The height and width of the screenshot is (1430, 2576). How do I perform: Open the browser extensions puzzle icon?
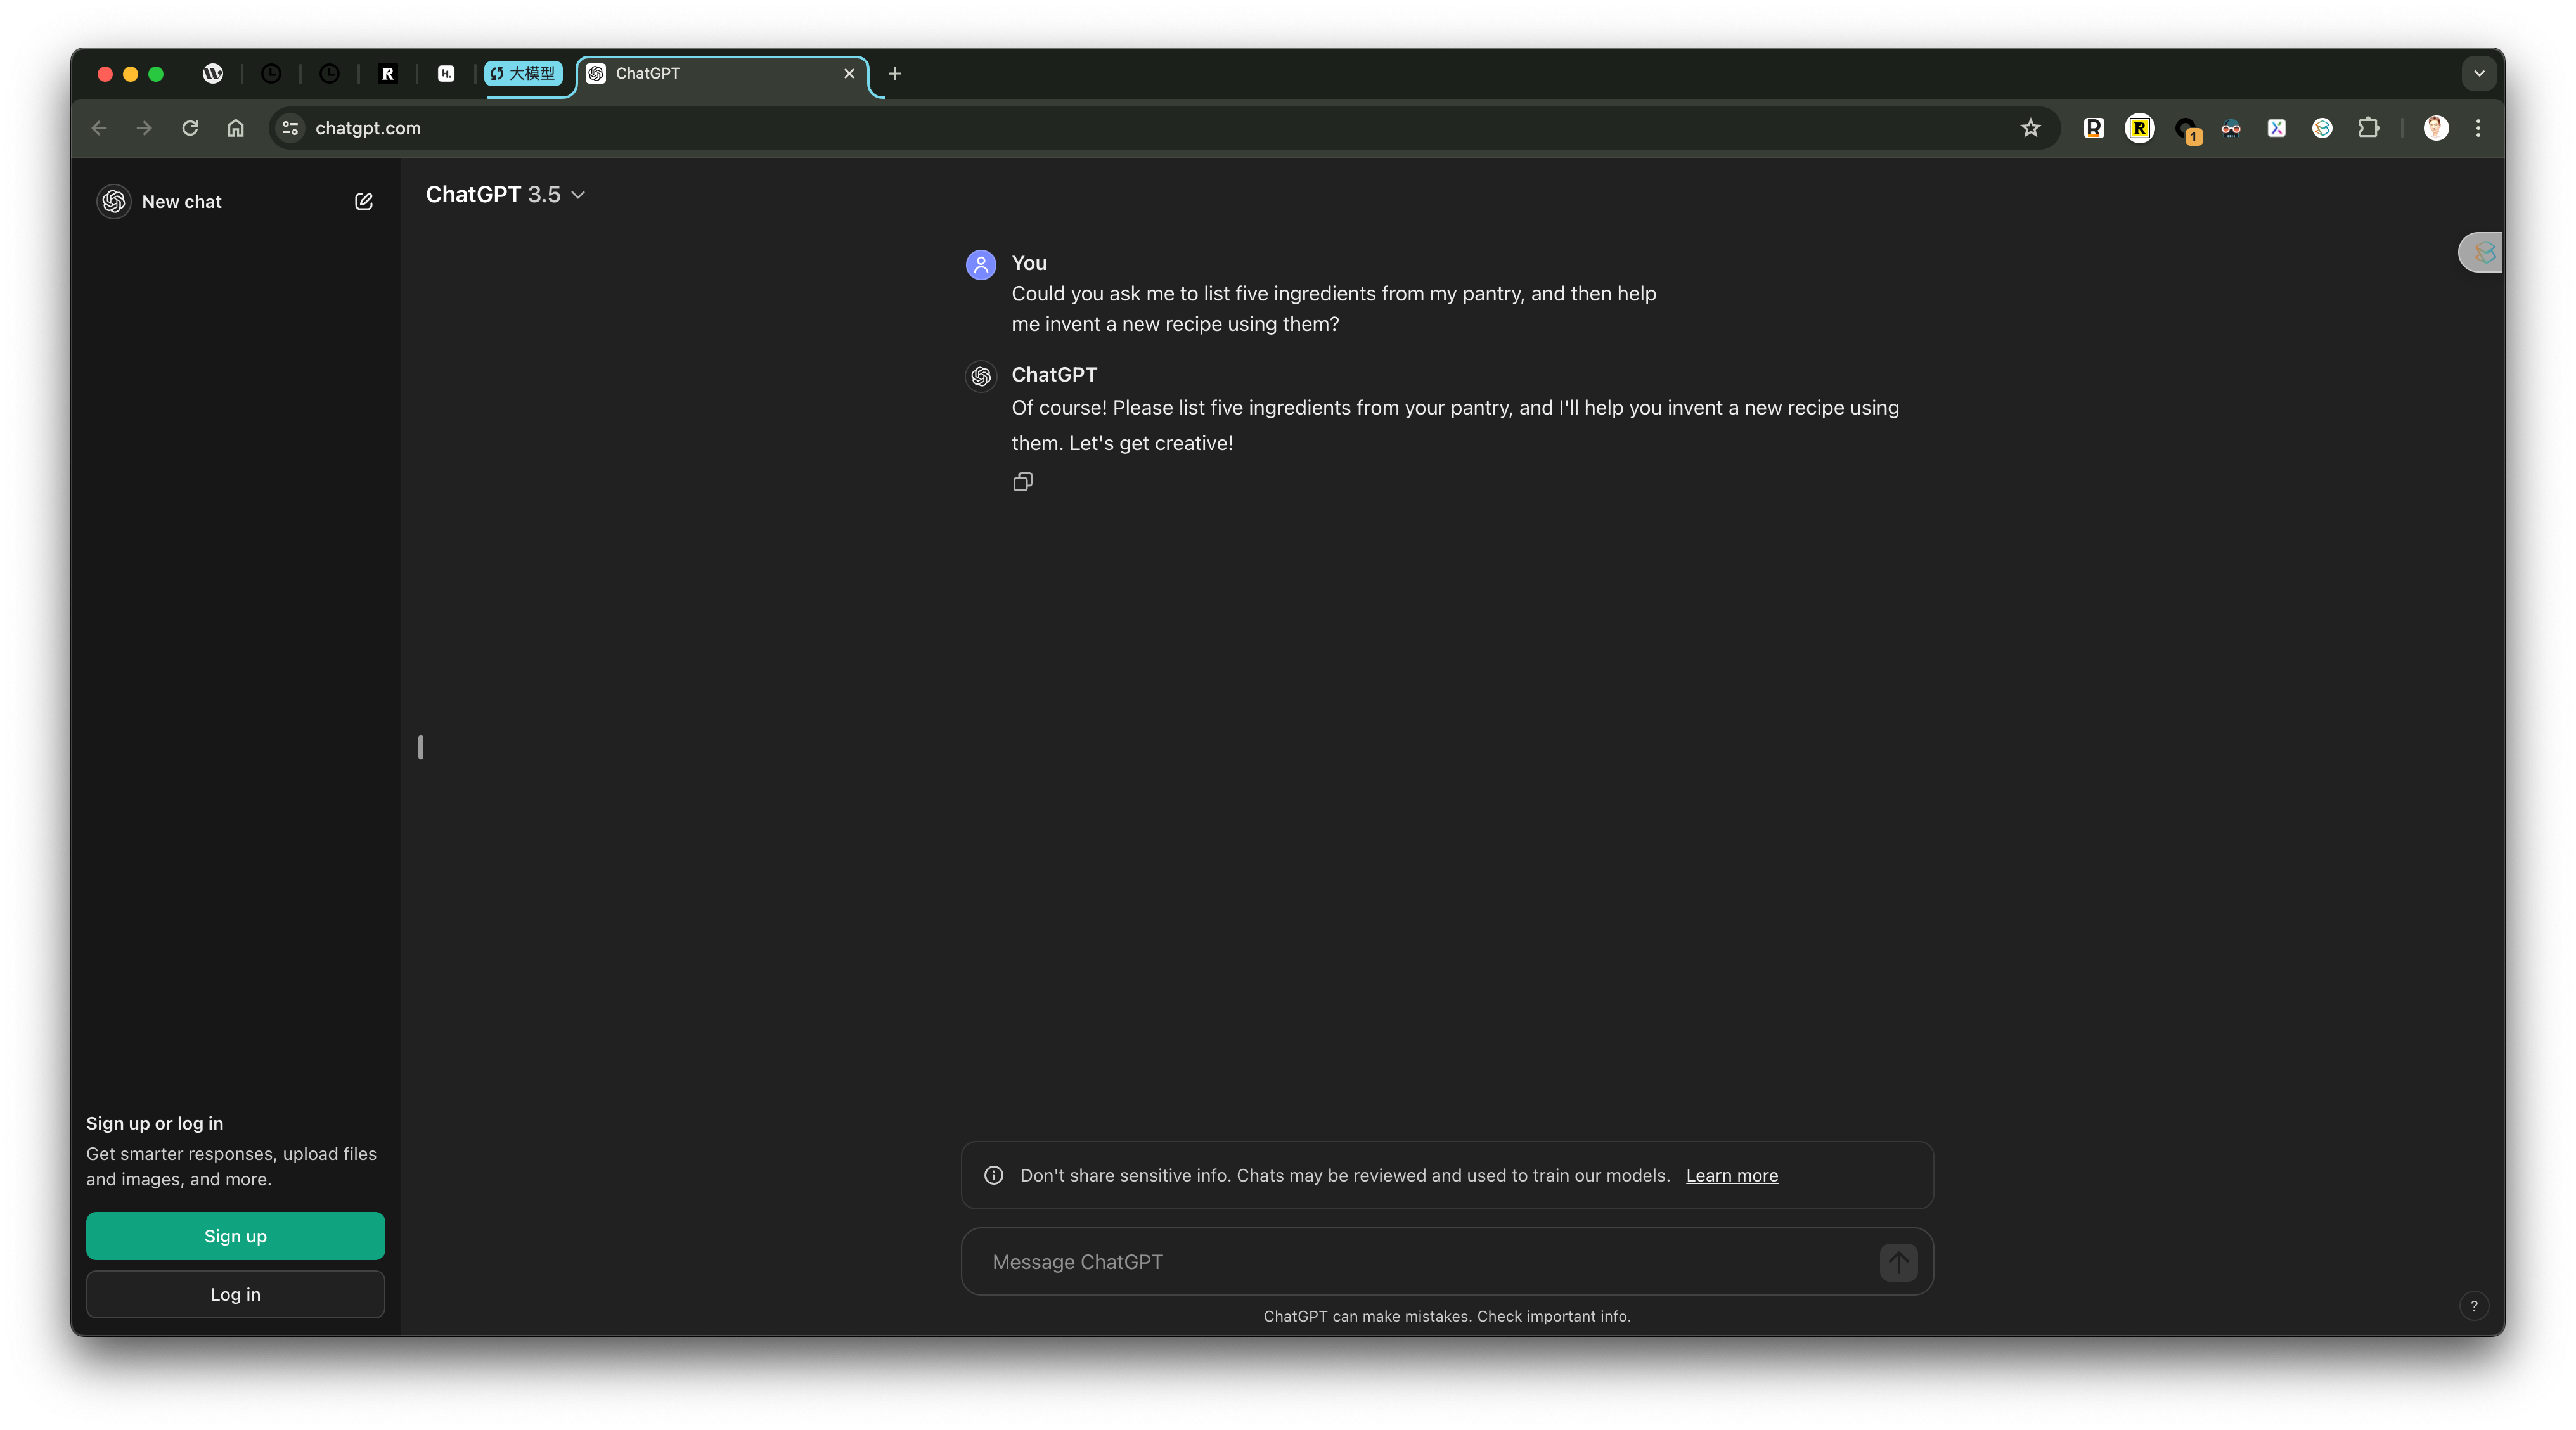click(2368, 128)
